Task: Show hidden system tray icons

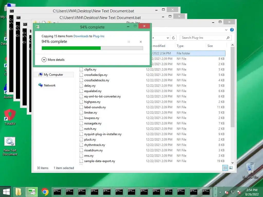Action: click(x=220, y=192)
